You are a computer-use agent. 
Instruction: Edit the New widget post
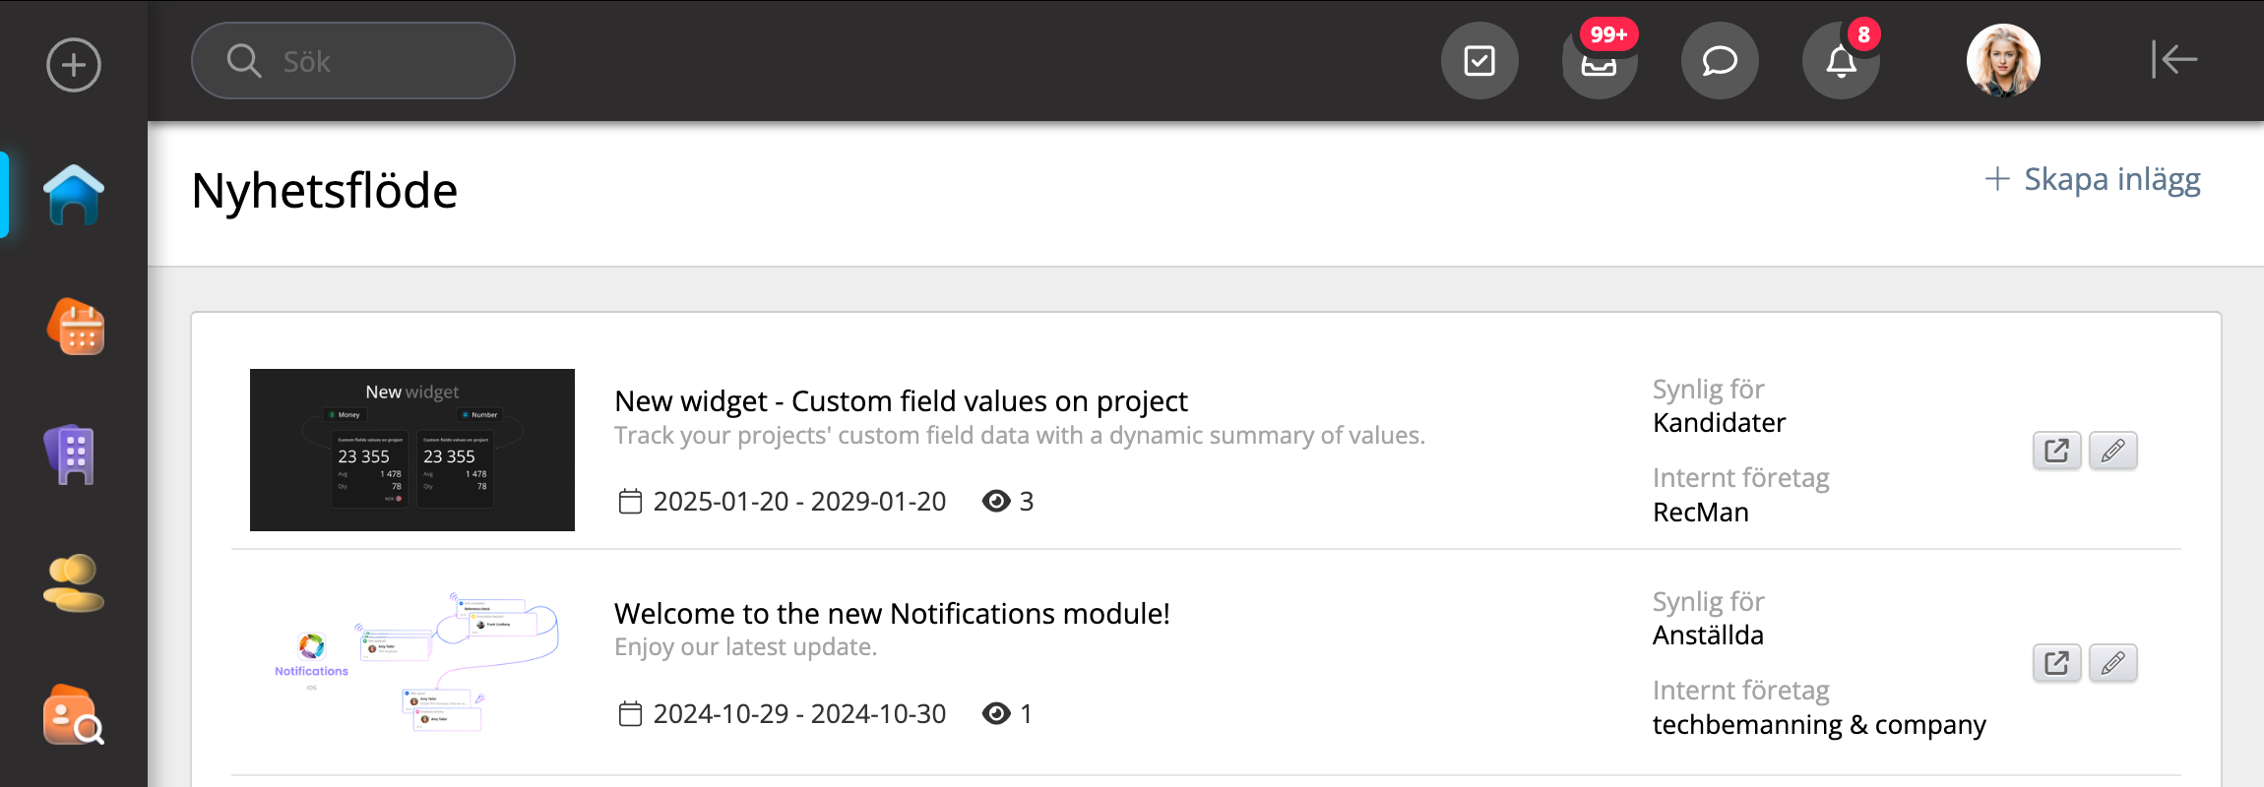[2112, 451]
